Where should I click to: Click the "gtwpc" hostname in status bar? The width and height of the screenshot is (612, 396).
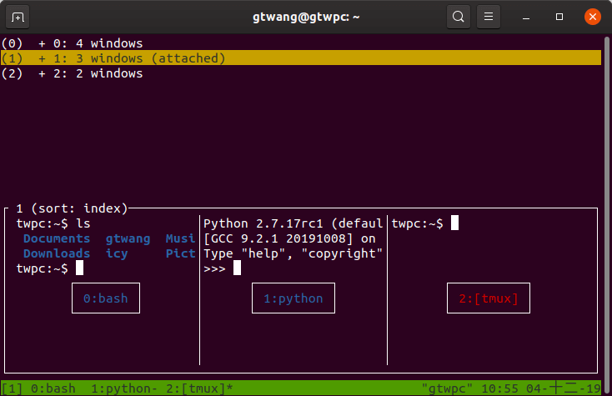click(x=447, y=388)
